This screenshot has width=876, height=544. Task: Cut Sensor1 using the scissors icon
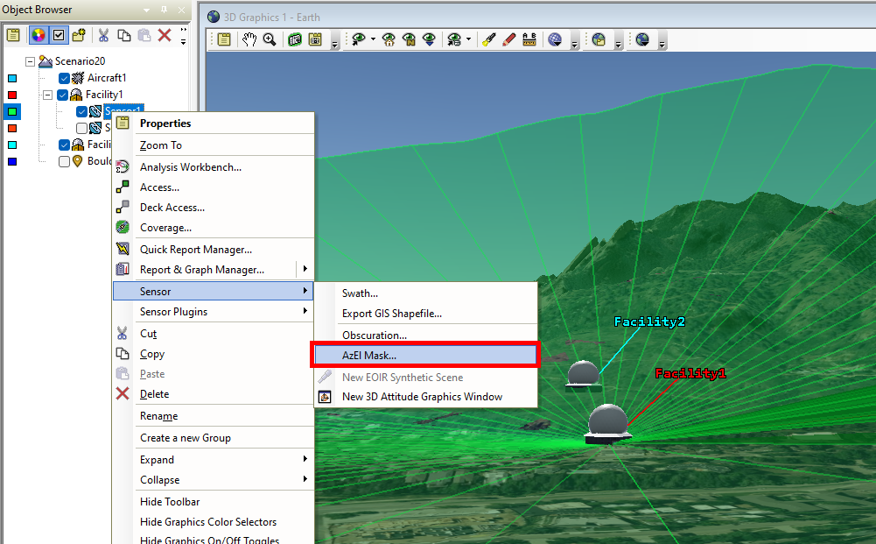[x=103, y=34]
